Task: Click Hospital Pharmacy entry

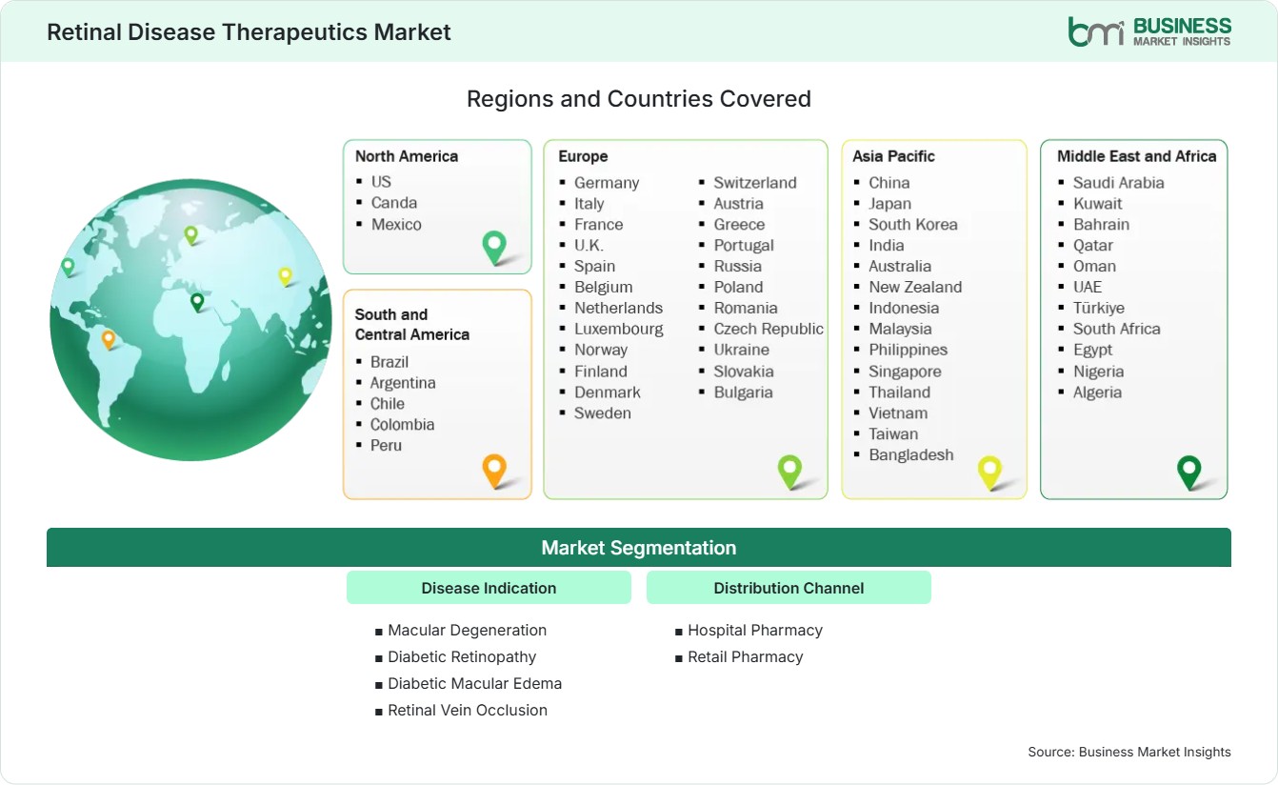Action: click(755, 630)
